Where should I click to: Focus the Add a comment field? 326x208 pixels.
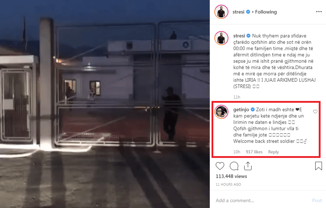pyautogui.click(x=262, y=200)
